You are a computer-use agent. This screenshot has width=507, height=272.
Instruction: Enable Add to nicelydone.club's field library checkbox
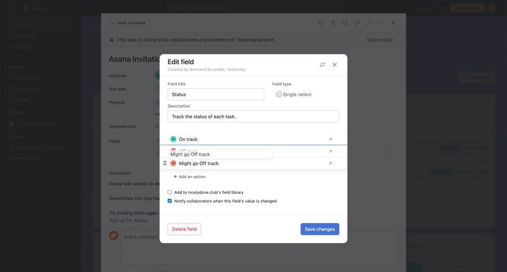(170, 192)
